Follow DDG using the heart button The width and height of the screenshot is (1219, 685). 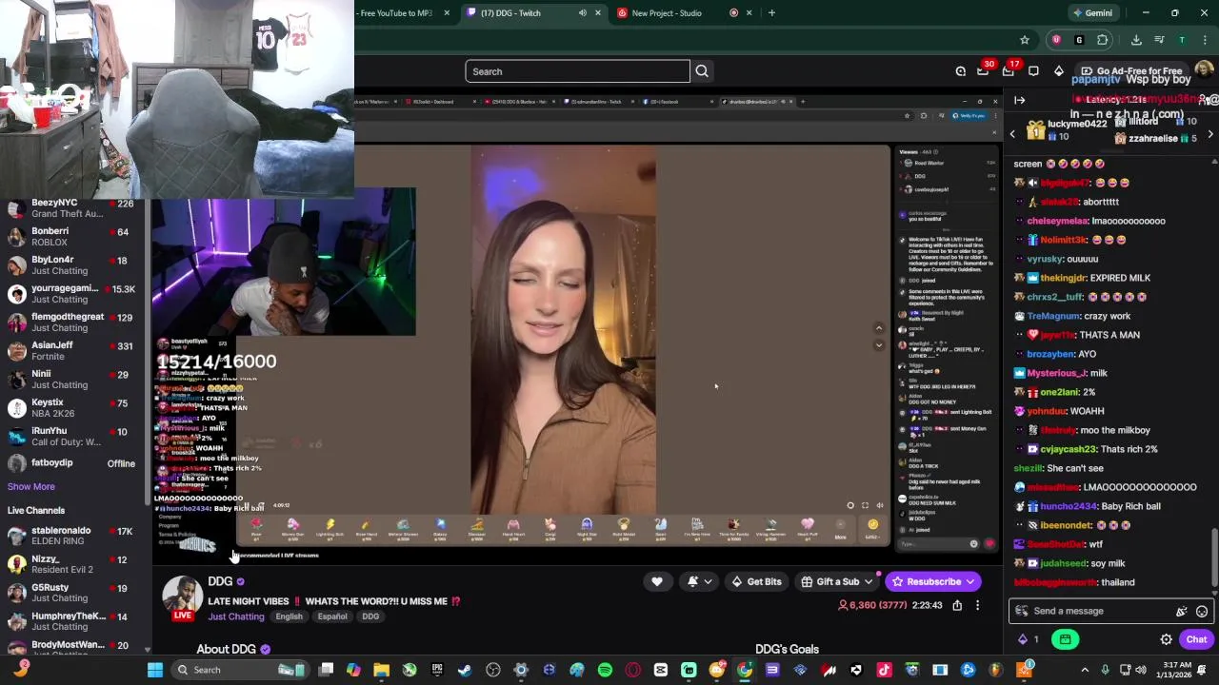[x=657, y=581]
